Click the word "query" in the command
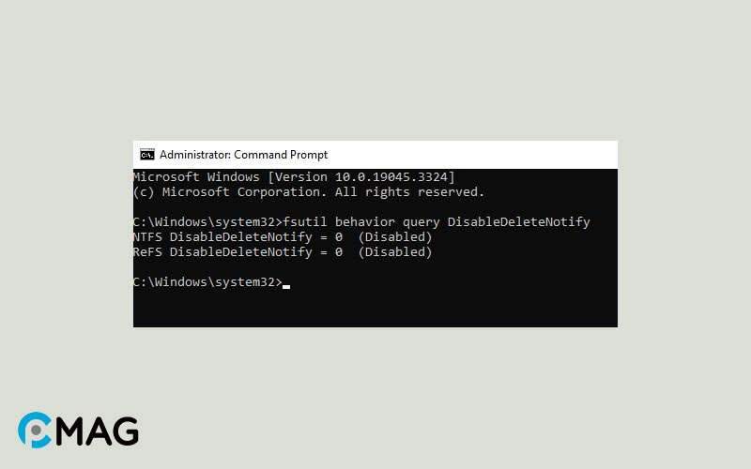Screen dimensions: 751x469 point(421,222)
